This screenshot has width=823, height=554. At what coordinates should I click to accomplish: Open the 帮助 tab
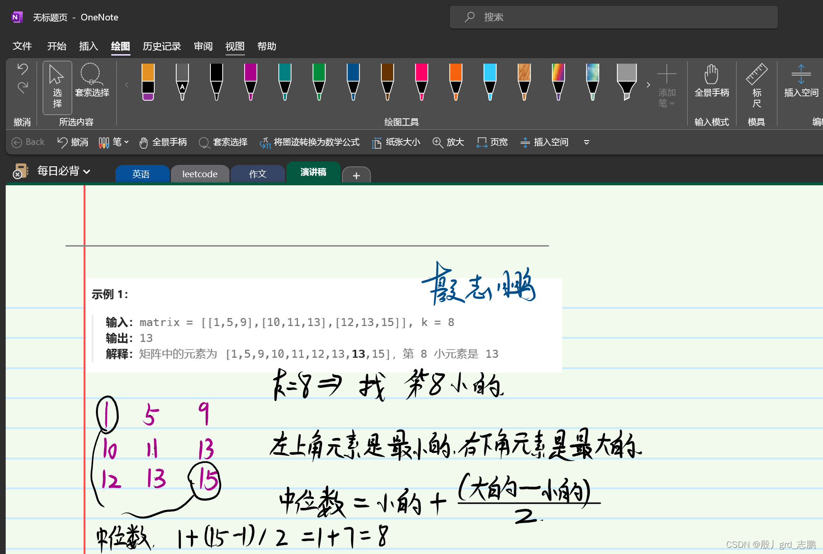point(267,46)
